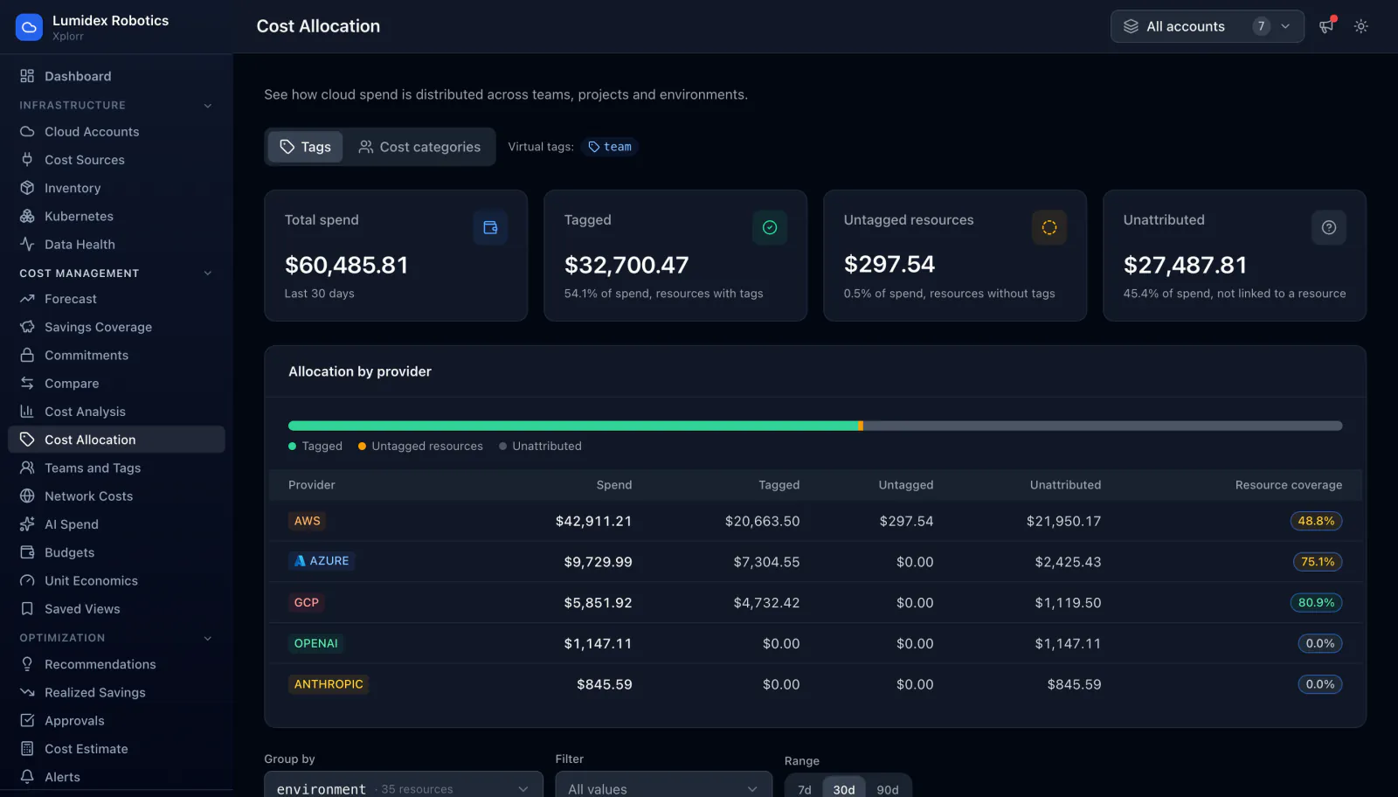The image size is (1398, 797).
Task: Go to Cost Sources page
Action: 116,160
